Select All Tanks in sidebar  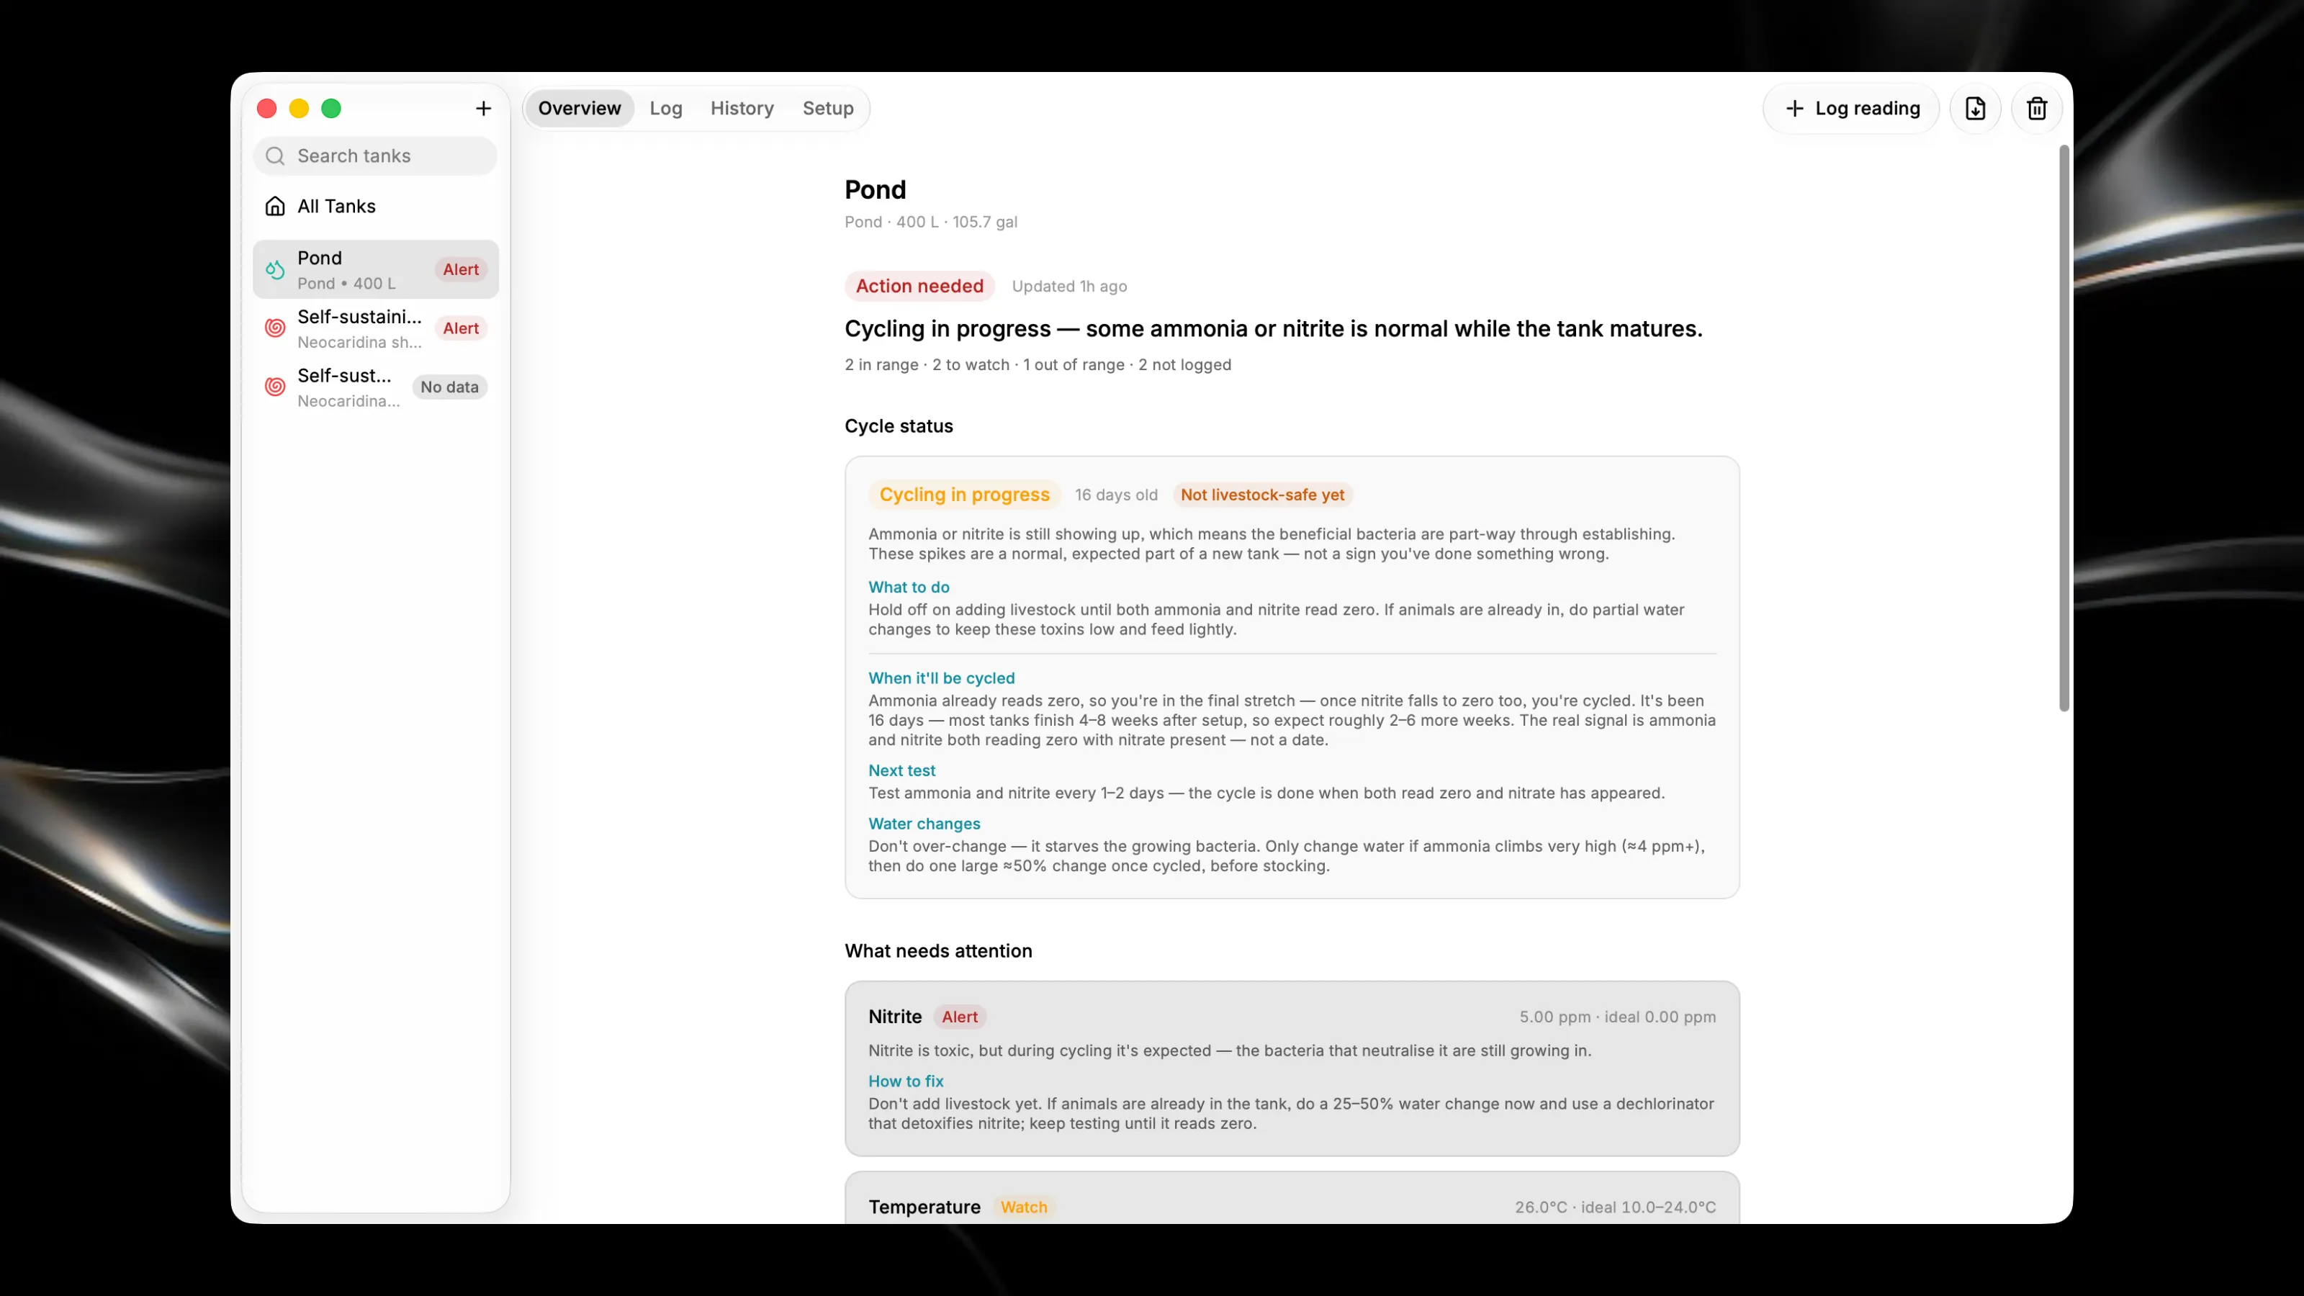tap(376, 207)
